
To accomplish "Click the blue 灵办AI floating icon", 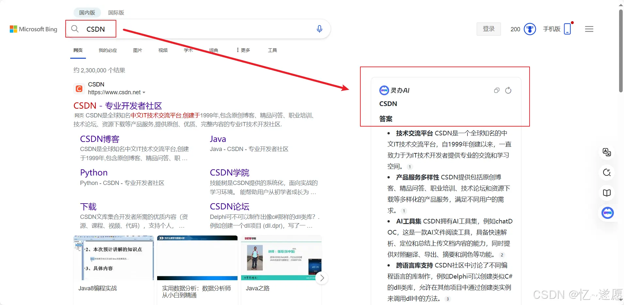I will point(607,213).
